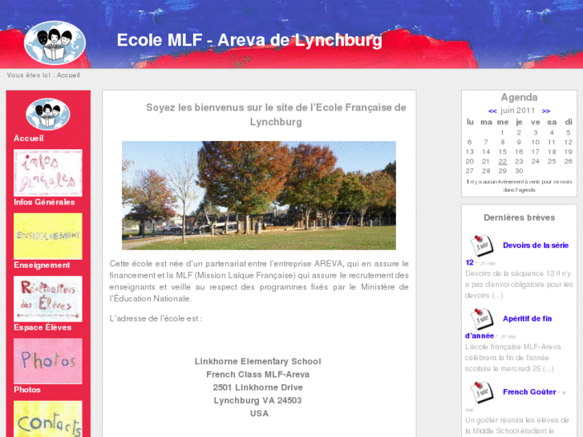Click the 2501 Linkhorne Drive address line
The height and width of the screenshot is (437, 583).
coord(257,387)
